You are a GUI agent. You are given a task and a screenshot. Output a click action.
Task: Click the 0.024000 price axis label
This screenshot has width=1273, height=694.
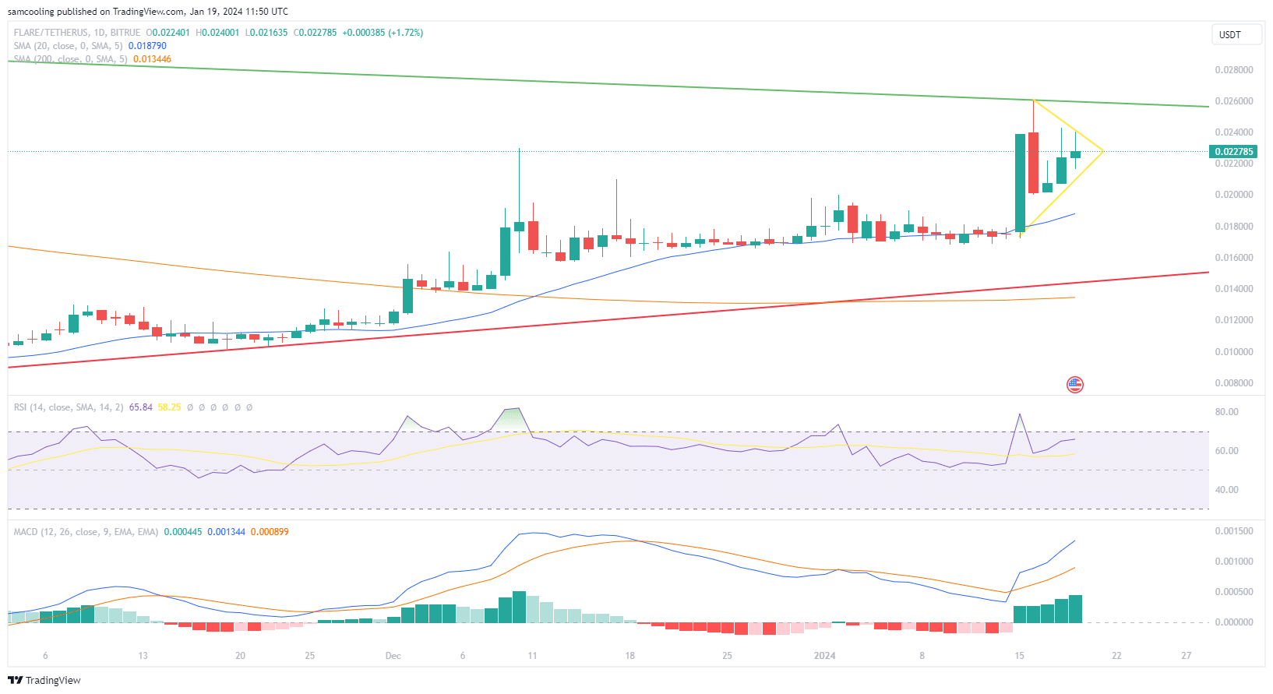[x=1234, y=132]
